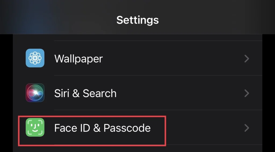Open Face ID & Passcode via chevron arrow
Image resolution: width=275 pixels, height=152 pixels.
(247, 128)
